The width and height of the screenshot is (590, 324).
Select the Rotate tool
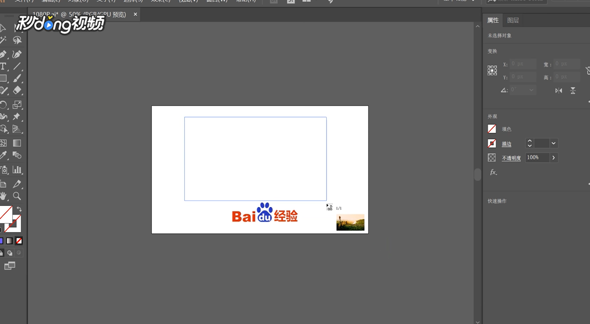pos(3,105)
